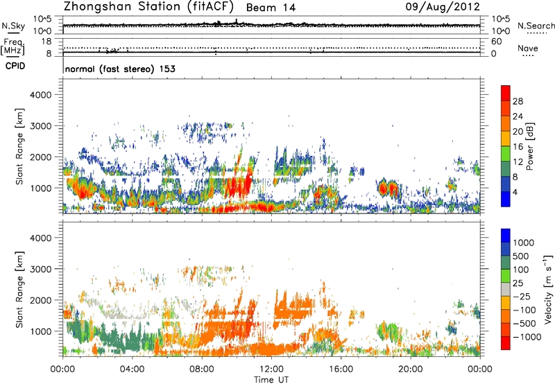Click the blue bottom of the power colorbar
The height and width of the screenshot is (384, 555).
pos(506,200)
